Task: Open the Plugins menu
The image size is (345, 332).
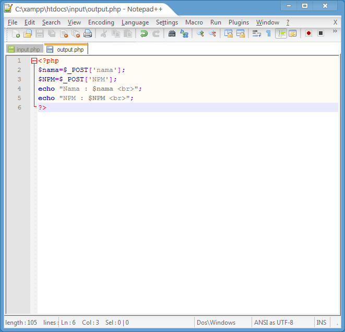Action: click(239, 22)
